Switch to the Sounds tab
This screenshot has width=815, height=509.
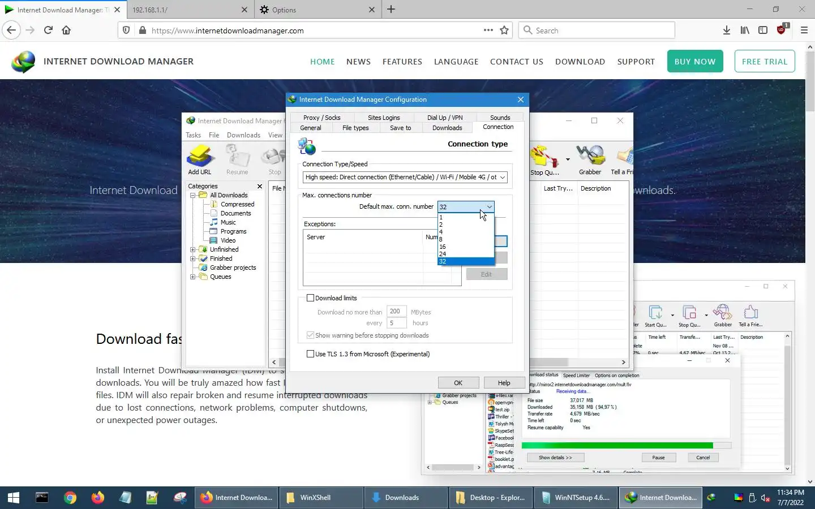pyautogui.click(x=500, y=118)
